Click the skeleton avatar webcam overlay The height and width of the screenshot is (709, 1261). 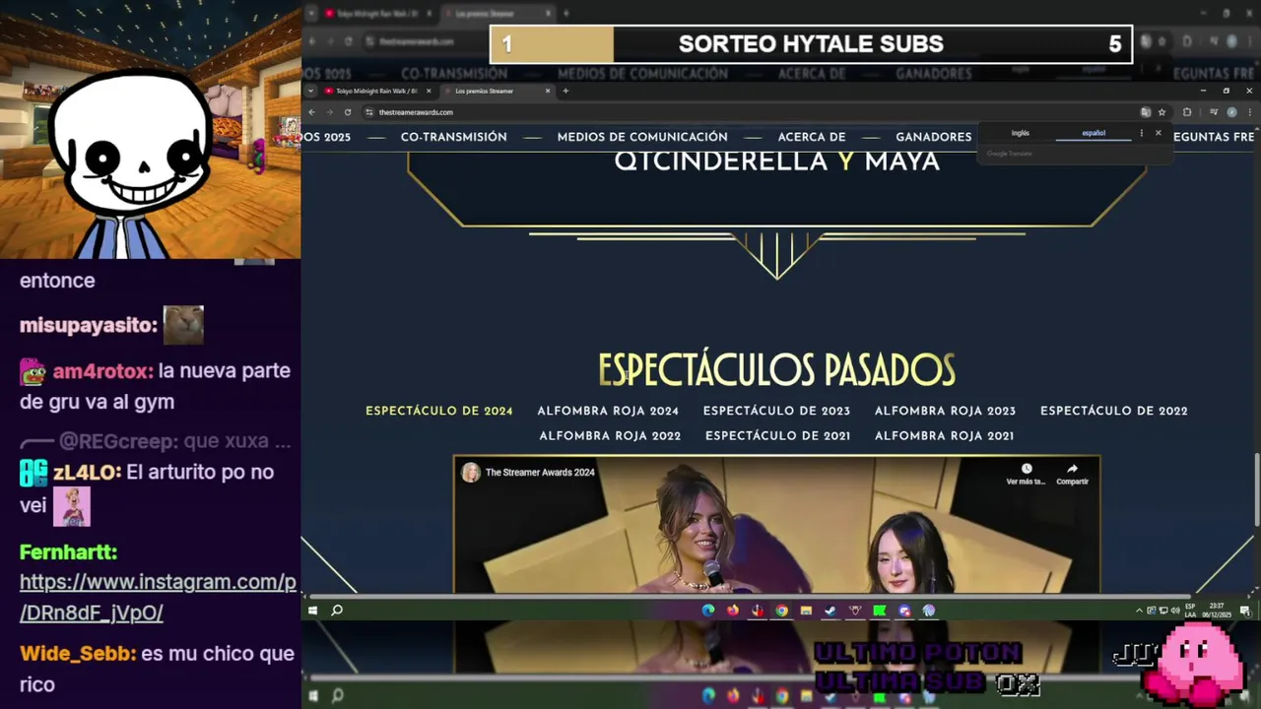click(x=131, y=162)
